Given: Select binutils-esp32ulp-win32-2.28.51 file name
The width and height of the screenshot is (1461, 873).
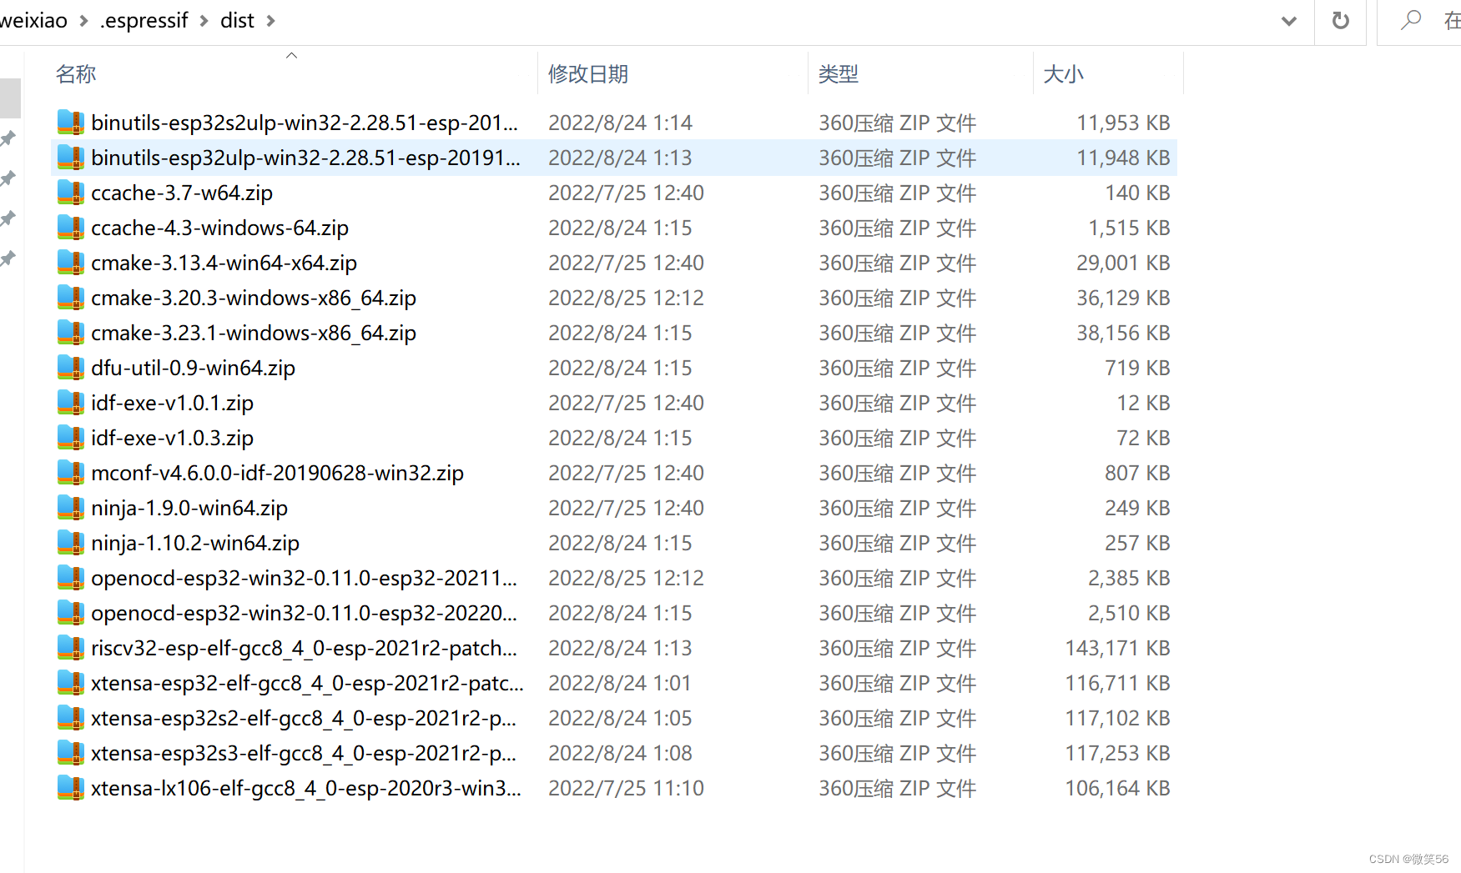Looking at the screenshot, I should click(305, 158).
